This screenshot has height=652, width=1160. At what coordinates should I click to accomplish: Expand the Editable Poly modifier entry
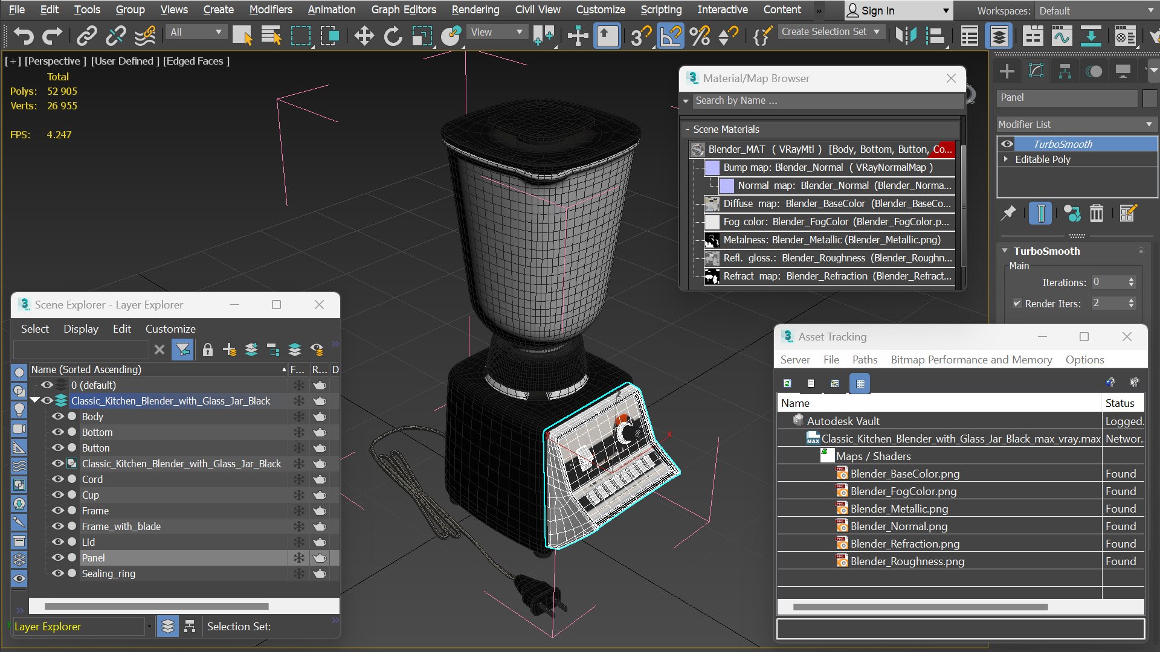[x=1006, y=159]
